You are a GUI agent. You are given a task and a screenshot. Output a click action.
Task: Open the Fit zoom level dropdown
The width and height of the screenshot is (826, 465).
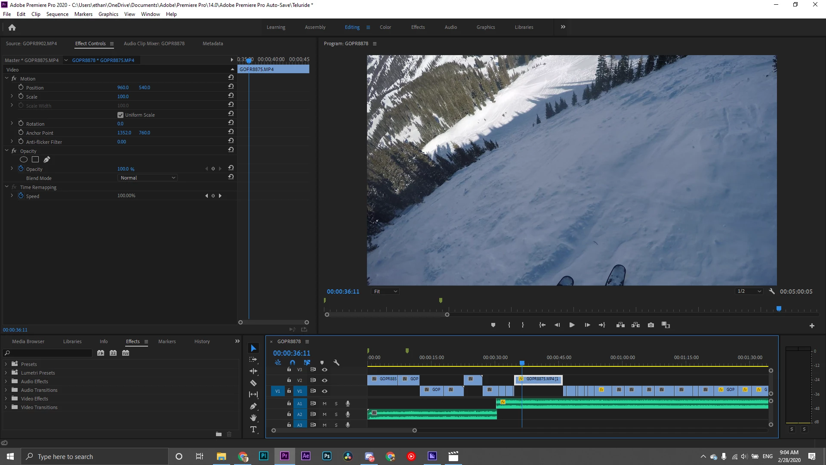(385, 291)
